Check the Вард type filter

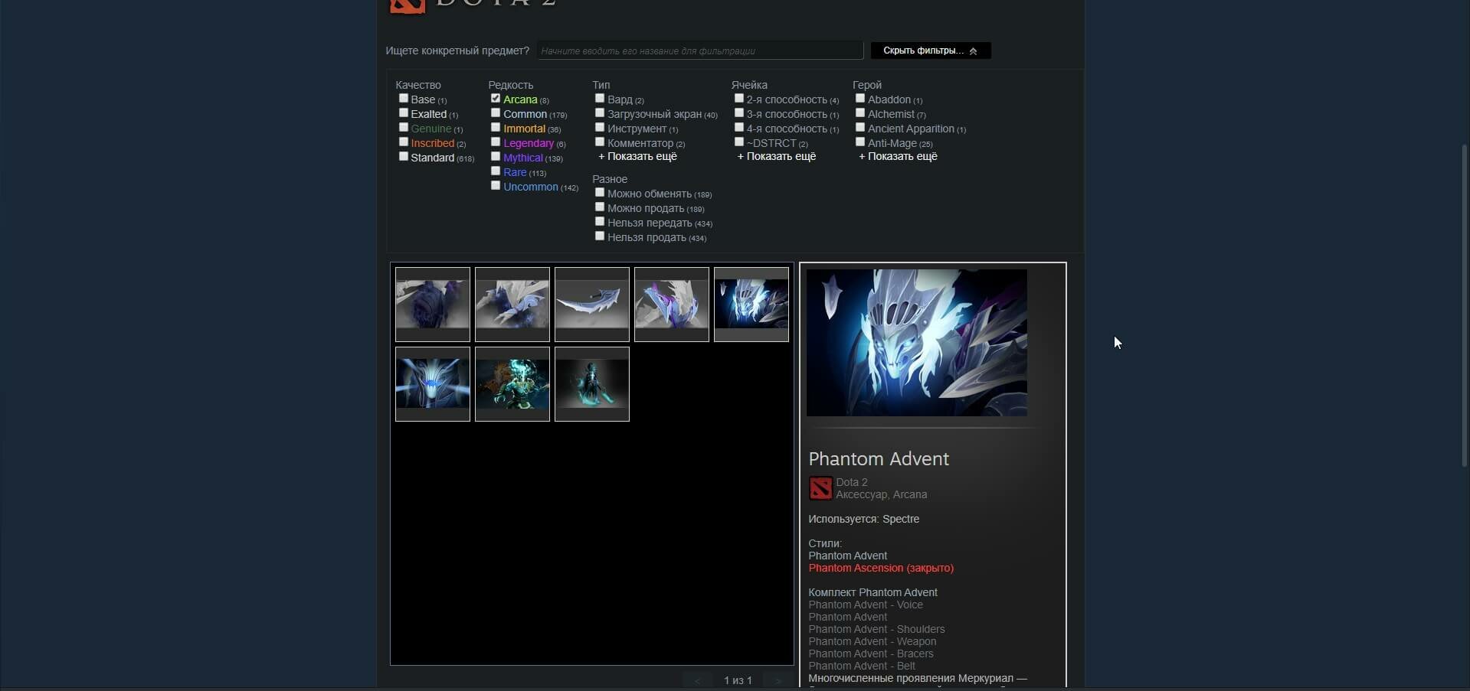click(x=600, y=99)
